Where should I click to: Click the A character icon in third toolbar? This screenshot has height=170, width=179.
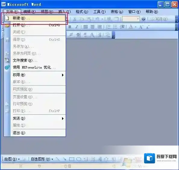(92, 35)
